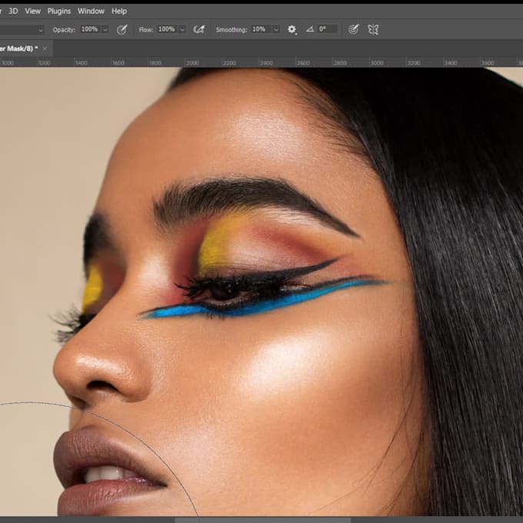Image resolution: width=523 pixels, height=523 pixels.
Task: Open the Opacity slider dropdown arrow
Action: (105, 30)
